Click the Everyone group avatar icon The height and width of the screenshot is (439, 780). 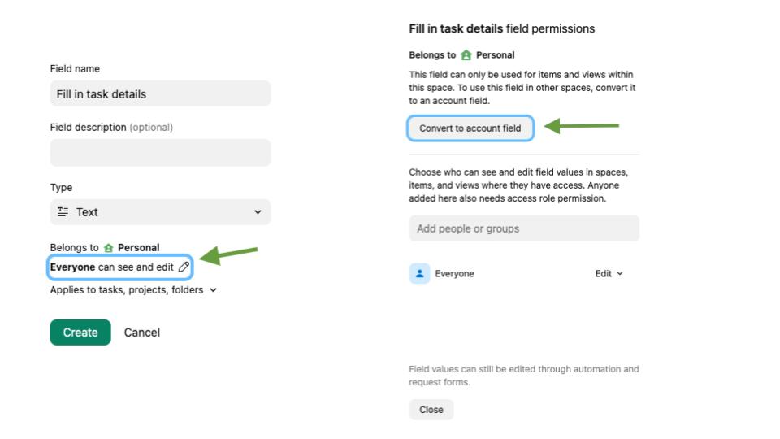point(419,274)
